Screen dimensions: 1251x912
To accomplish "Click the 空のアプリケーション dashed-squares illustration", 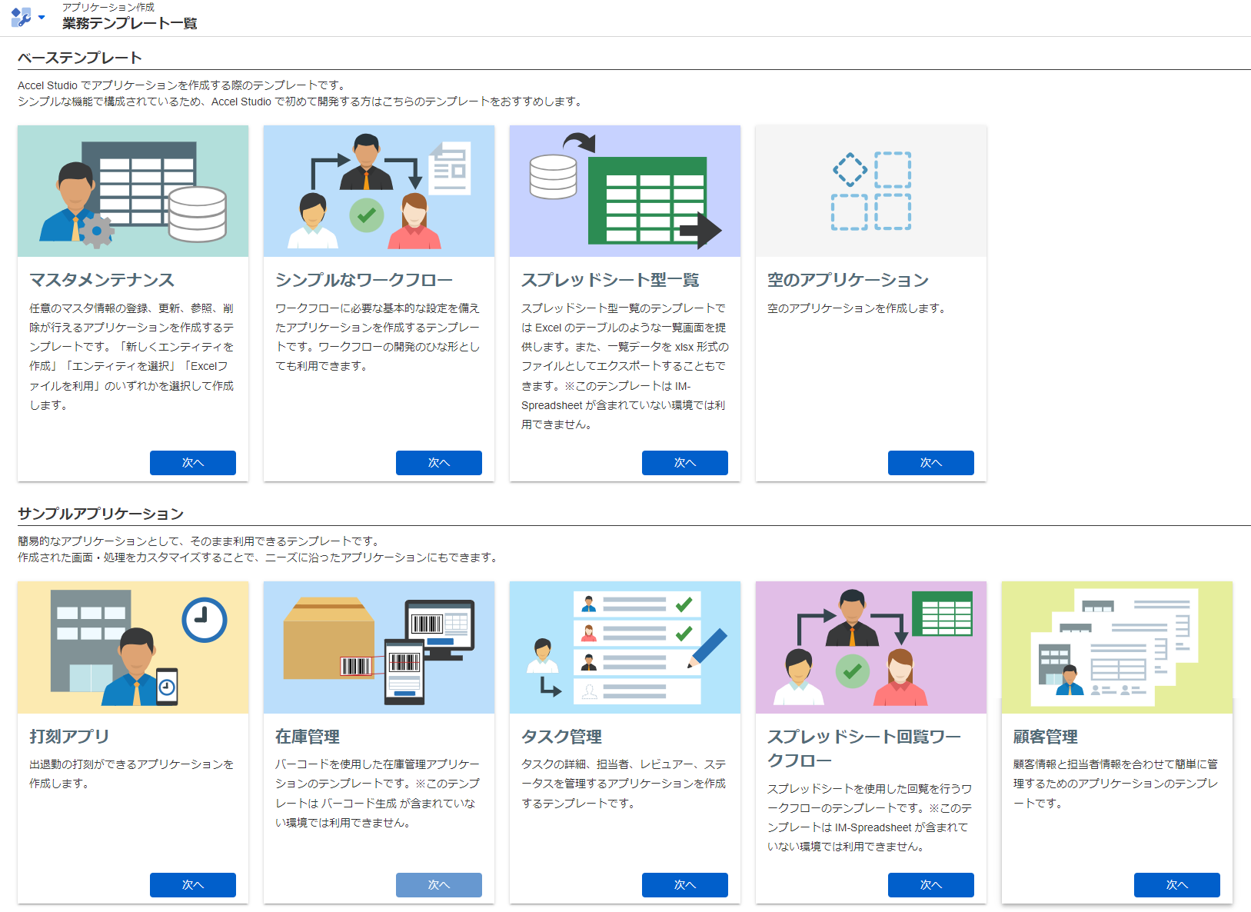I will [x=871, y=191].
